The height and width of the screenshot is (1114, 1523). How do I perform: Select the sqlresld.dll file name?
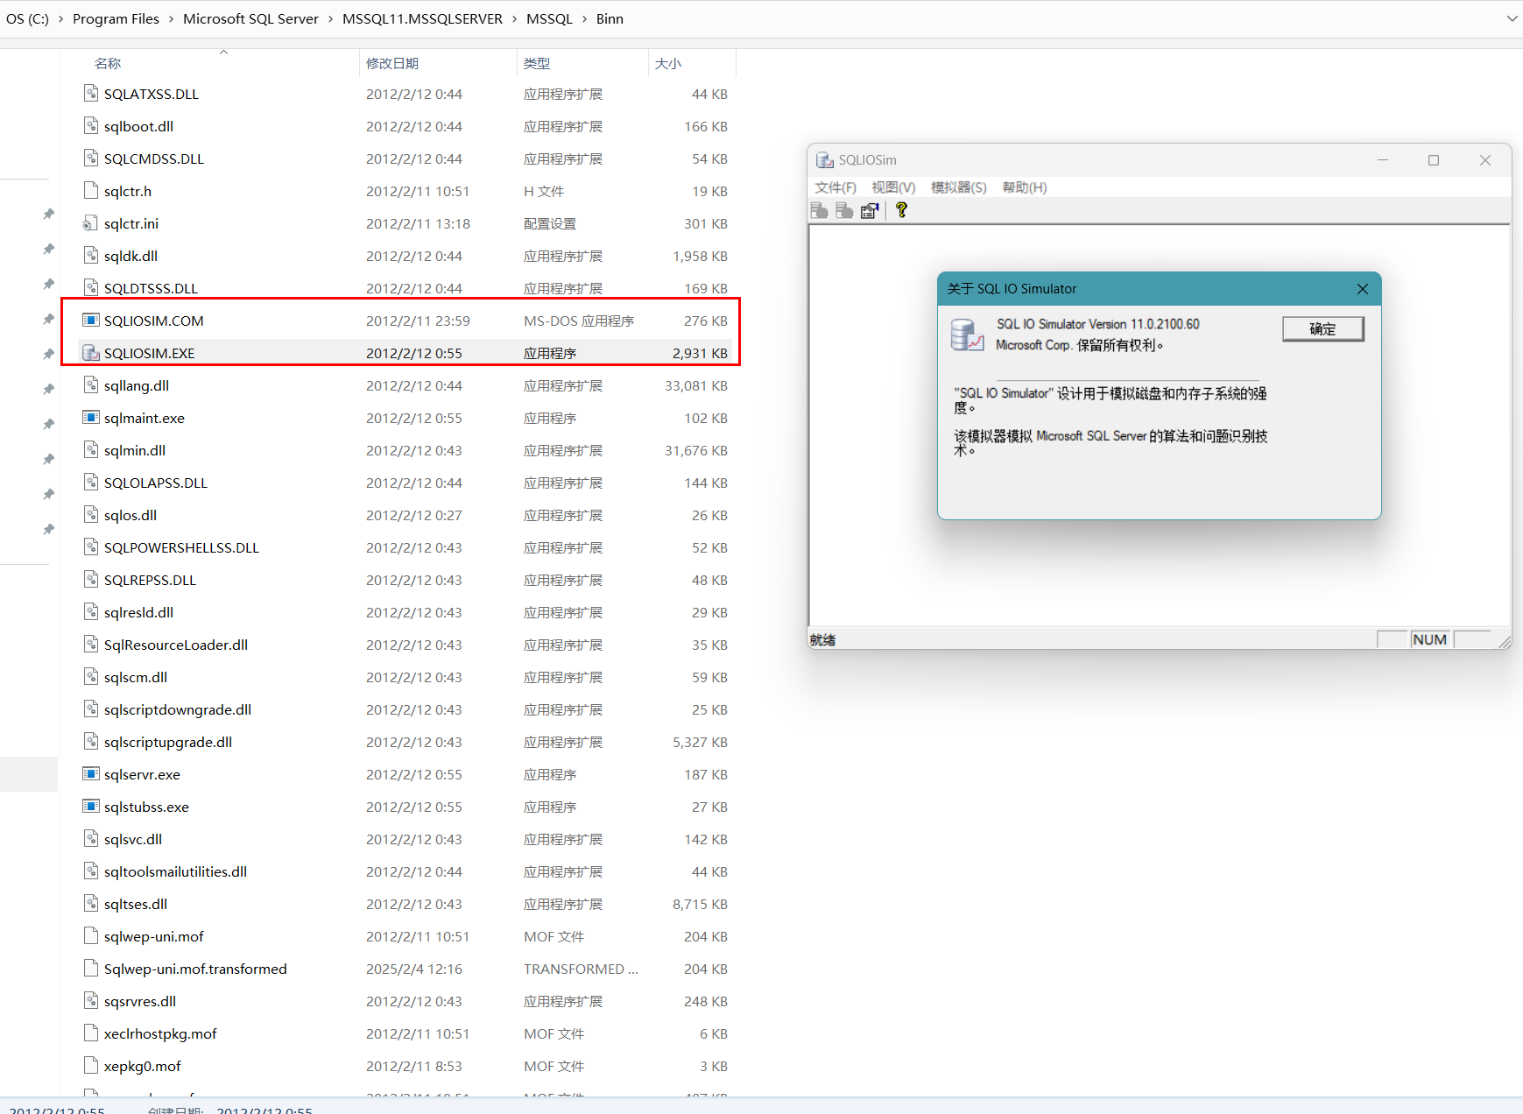pos(138,612)
